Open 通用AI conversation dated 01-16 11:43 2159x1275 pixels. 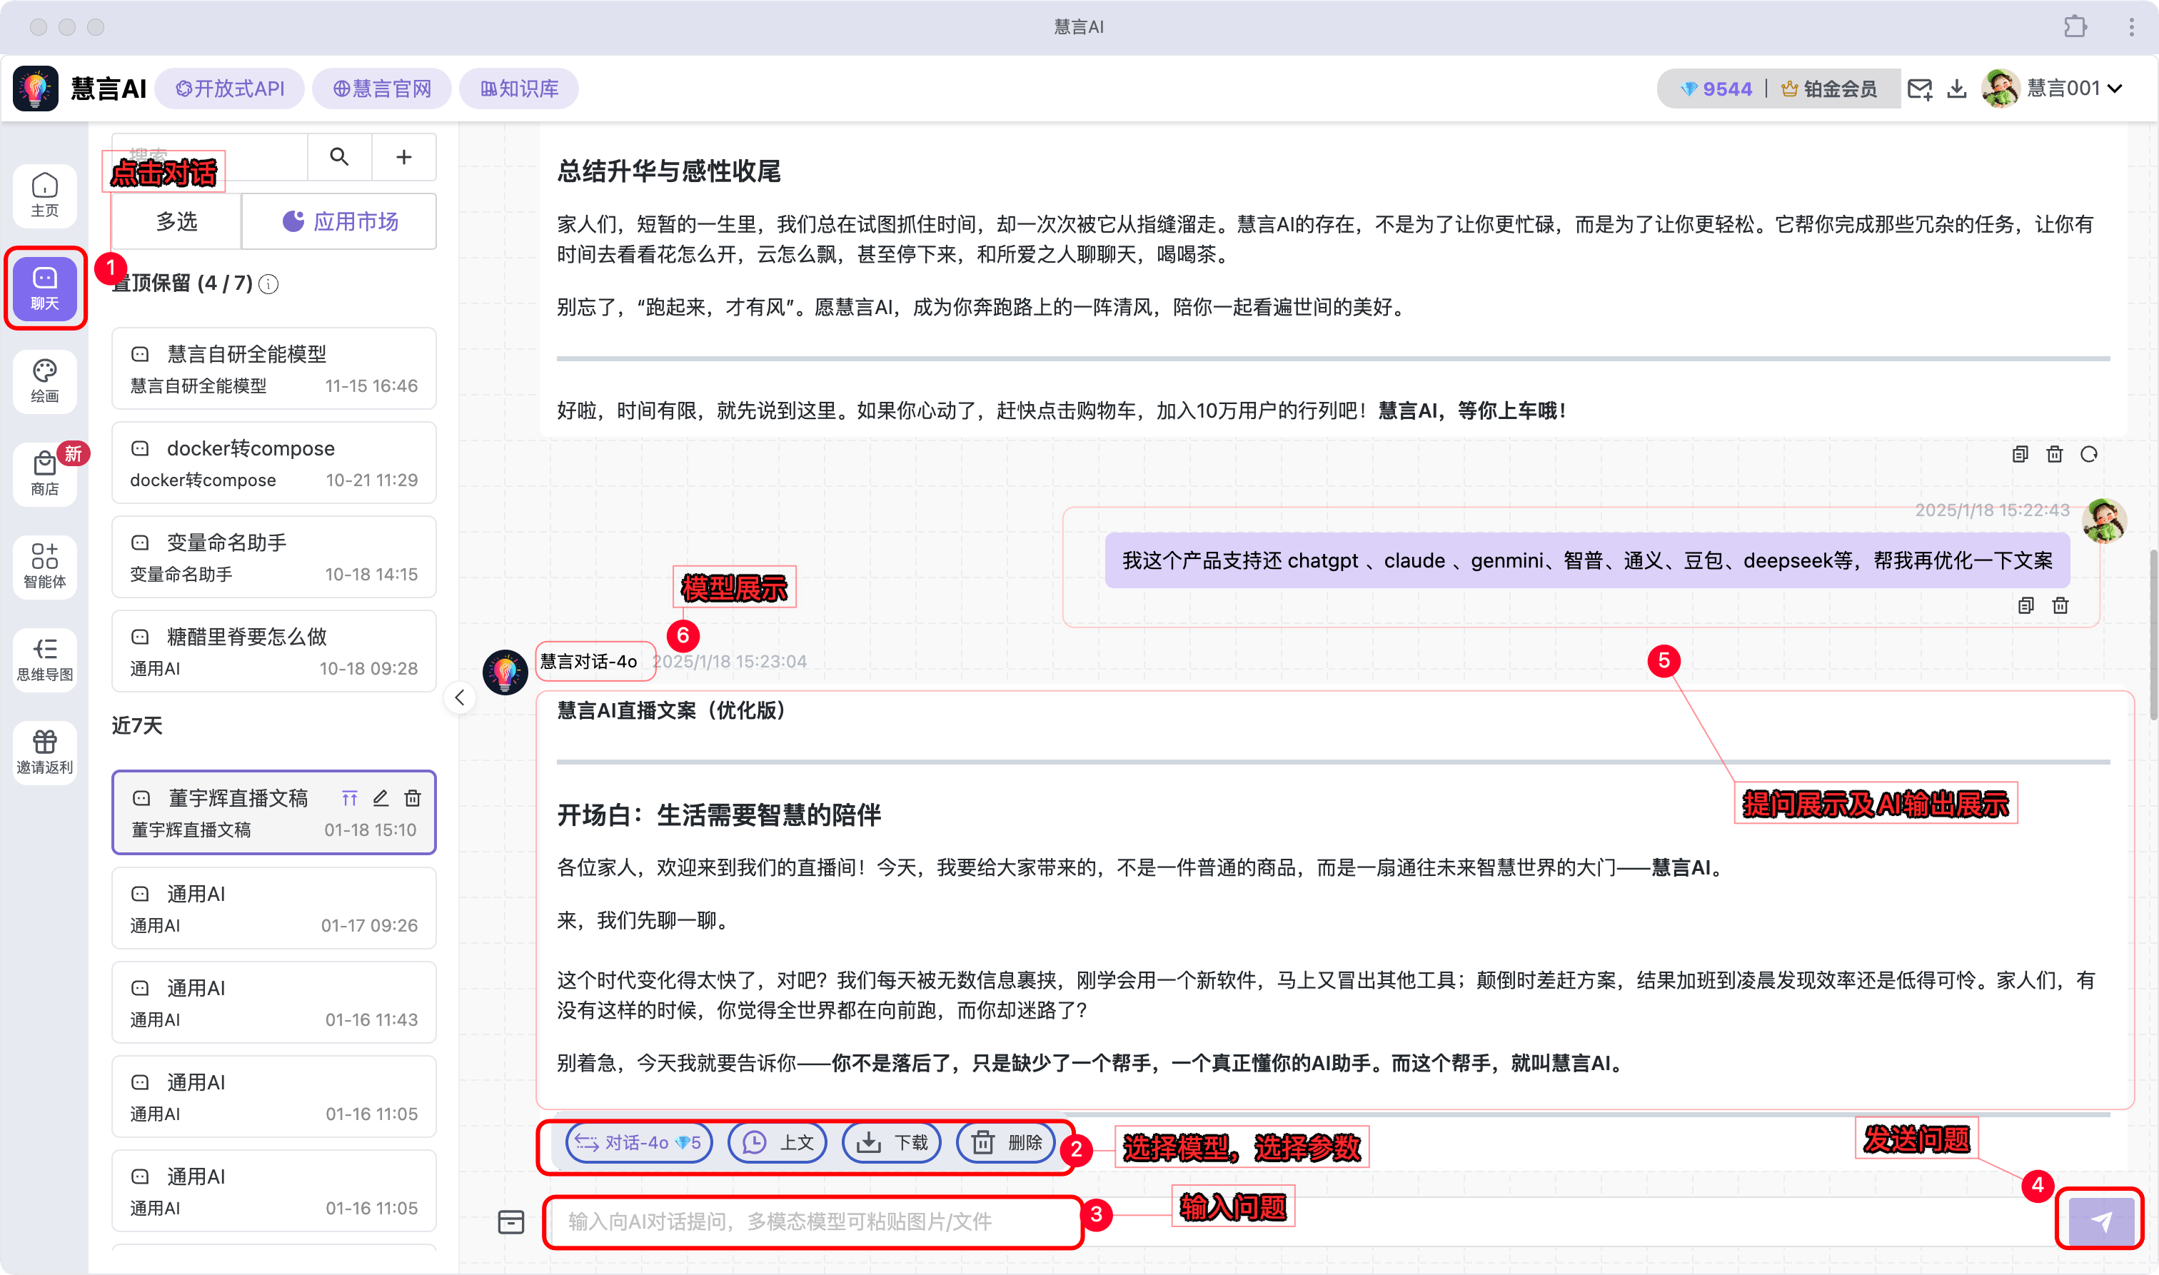(x=274, y=1002)
